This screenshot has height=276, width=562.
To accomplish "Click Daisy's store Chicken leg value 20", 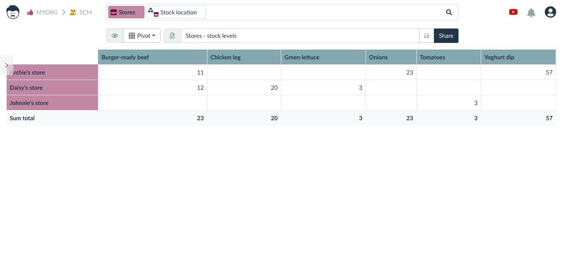I will tap(274, 87).
